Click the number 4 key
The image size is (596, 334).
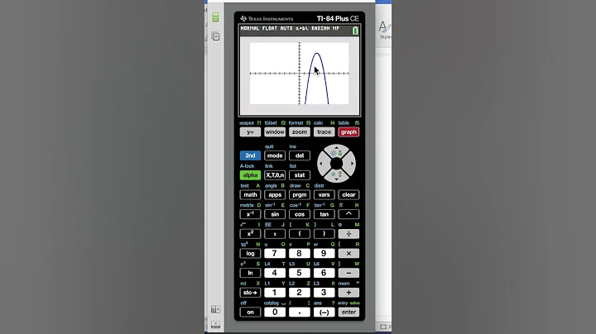(275, 273)
